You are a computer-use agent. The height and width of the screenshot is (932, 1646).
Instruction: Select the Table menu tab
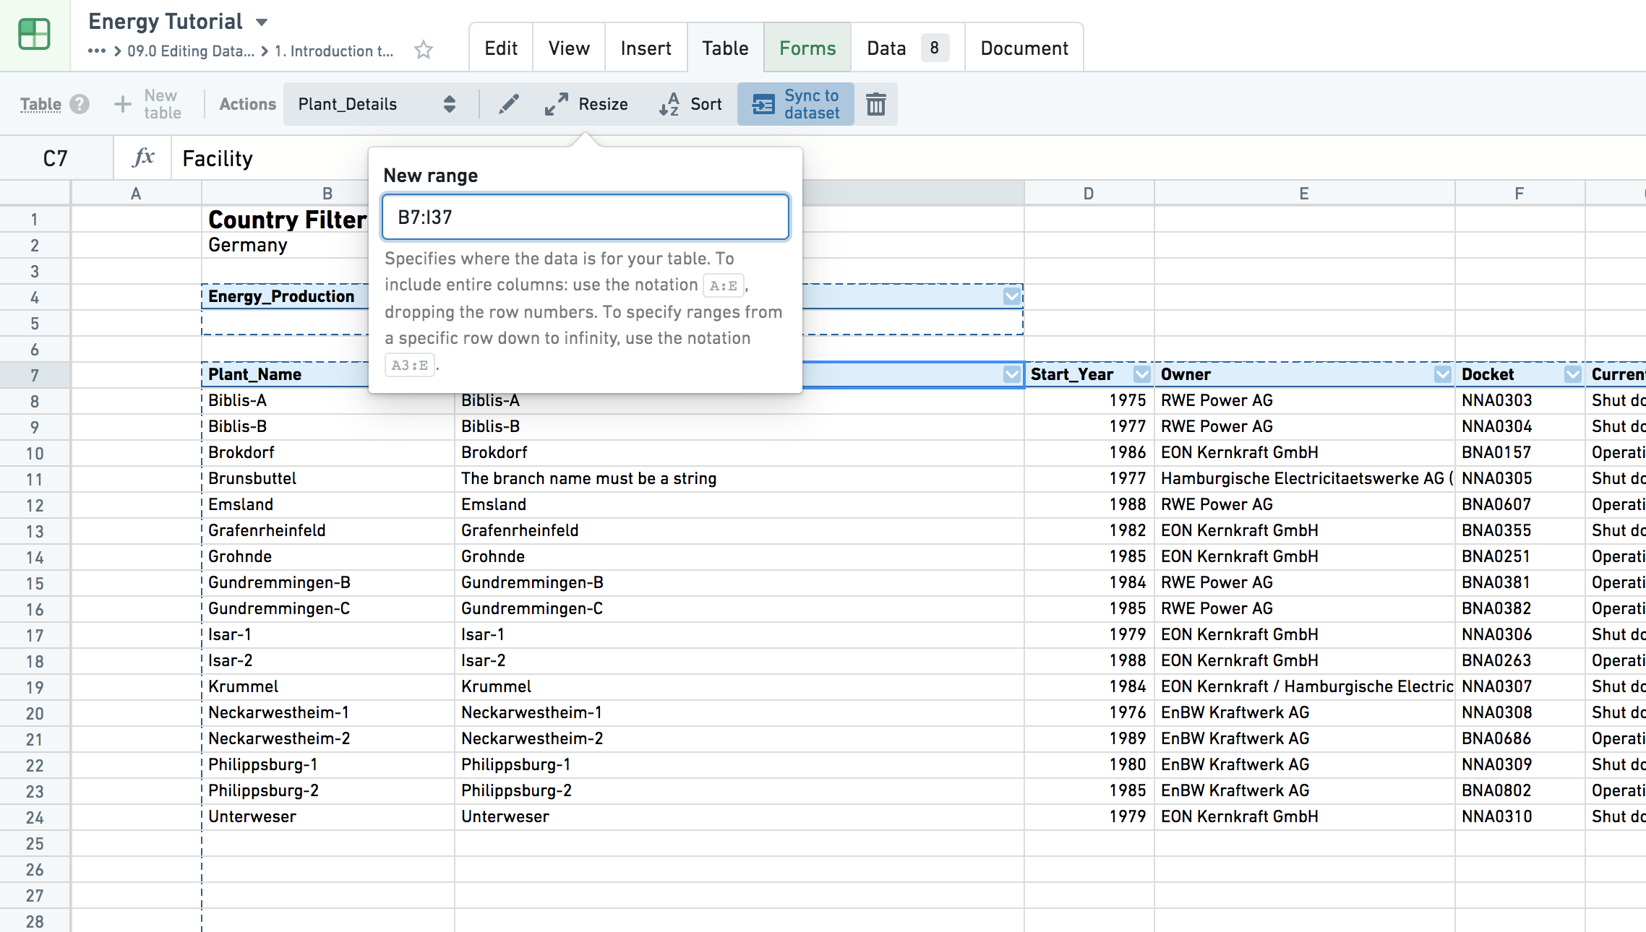point(725,48)
